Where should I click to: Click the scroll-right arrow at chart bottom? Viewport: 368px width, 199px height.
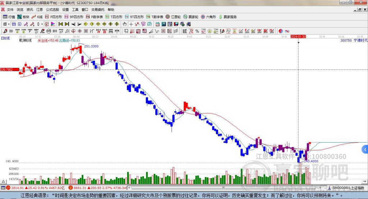[x=364, y=181]
